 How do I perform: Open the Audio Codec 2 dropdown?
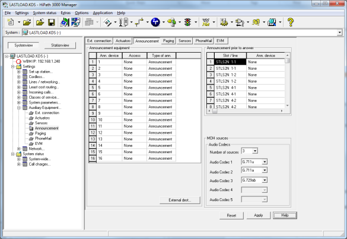click(265, 170)
